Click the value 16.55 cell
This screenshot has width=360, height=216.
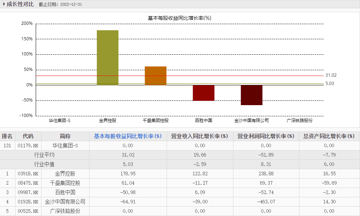click(329, 174)
